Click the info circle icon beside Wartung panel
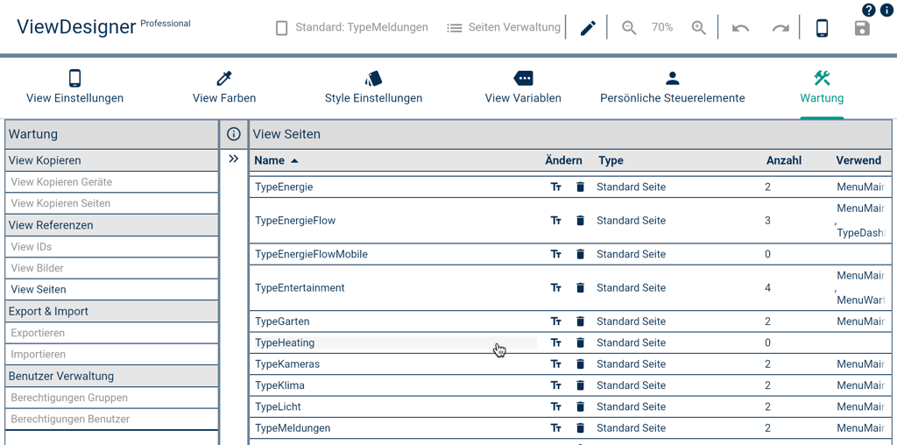 [x=233, y=134]
